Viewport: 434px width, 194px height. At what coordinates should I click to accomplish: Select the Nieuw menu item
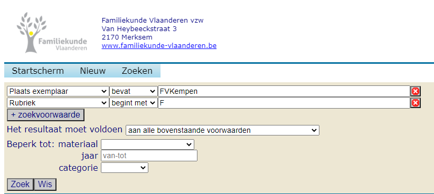click(x=93, y=71)
